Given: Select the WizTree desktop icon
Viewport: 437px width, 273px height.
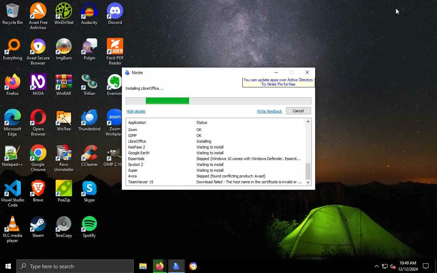Looking at the screenshot, I should (x=64, y=121).
